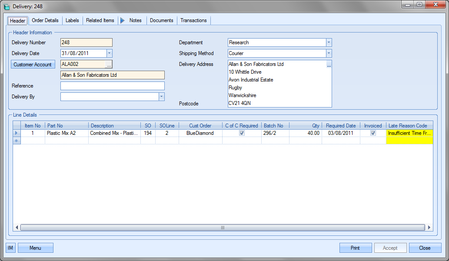The height and width of the screenshot is (261, 449).
Task: Open the Delivery Address ellipsis lookup
Action: pos(329,65)
